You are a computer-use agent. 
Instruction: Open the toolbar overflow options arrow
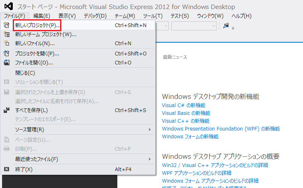click(233, 28)
